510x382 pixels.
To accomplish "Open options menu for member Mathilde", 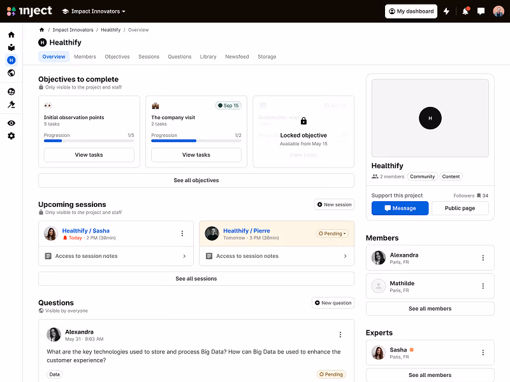I will [x=483, y=286].
